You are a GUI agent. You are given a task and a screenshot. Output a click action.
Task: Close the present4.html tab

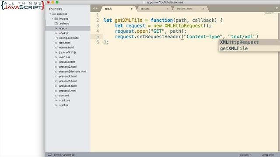(203, 9)
